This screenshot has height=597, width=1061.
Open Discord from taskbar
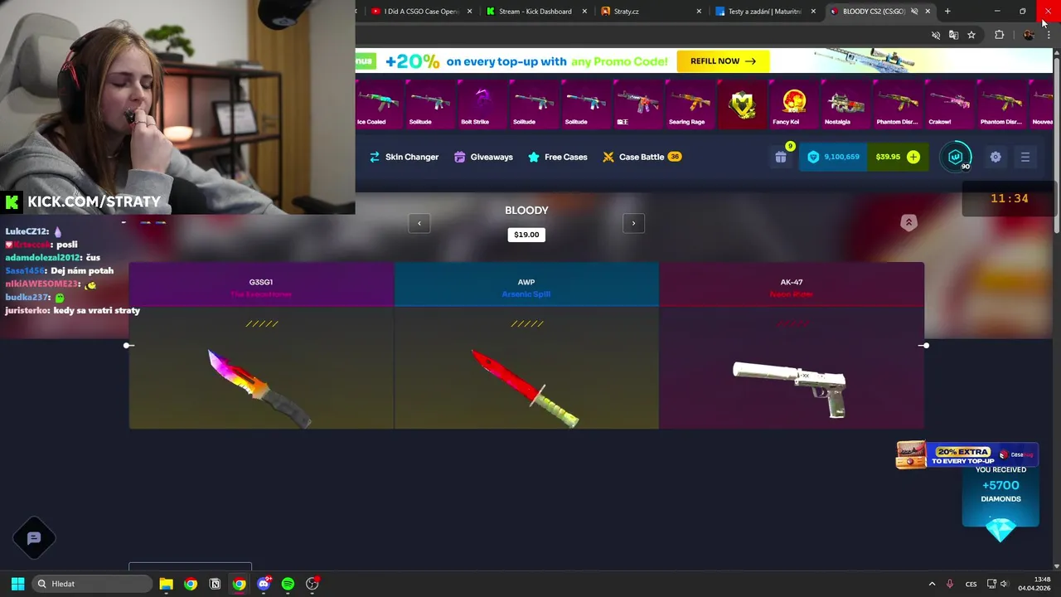264,584
